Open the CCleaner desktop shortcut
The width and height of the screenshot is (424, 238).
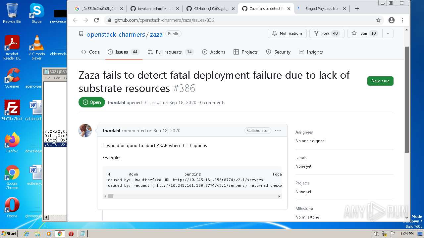point(12,78)
